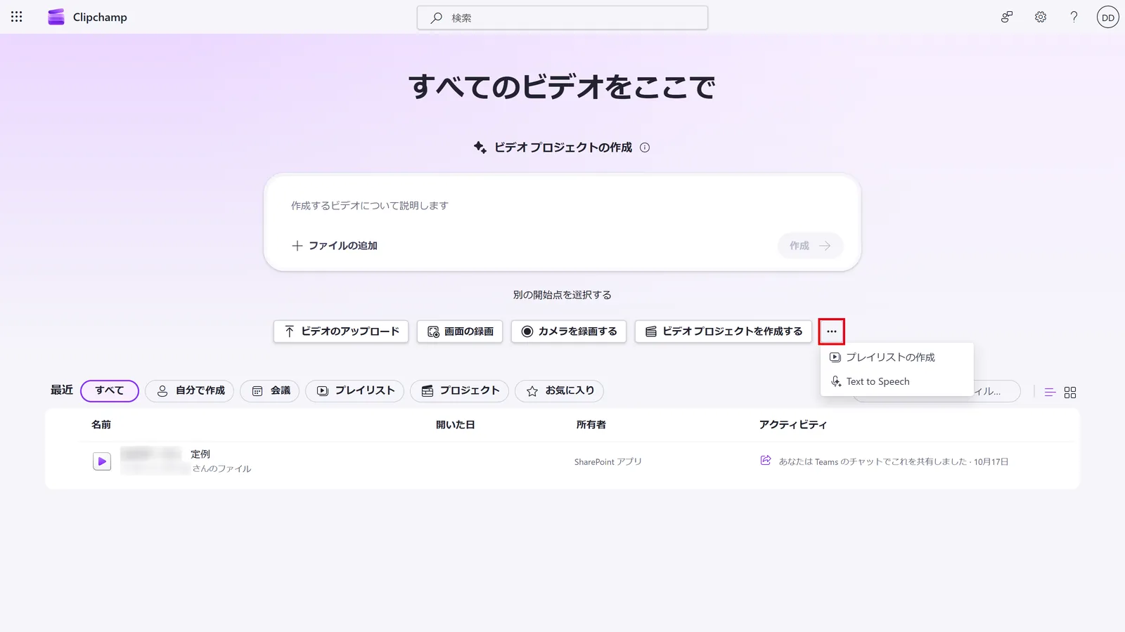Click the 作成 arrow button
This screenshot has width=1125, height=632.
pyautogui.click(x=810, y=246)
